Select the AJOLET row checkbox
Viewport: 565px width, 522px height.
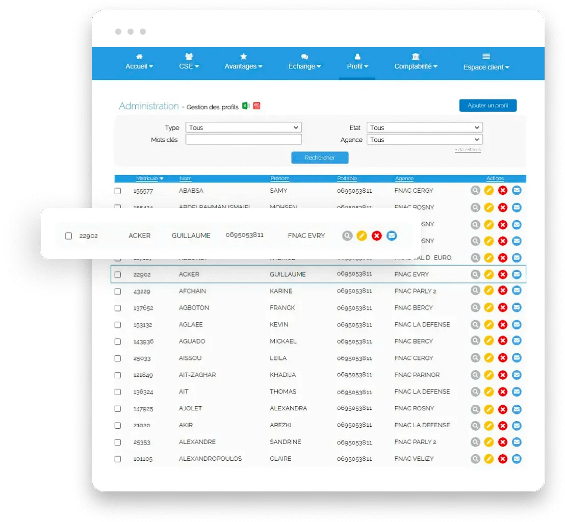[118, 409]
